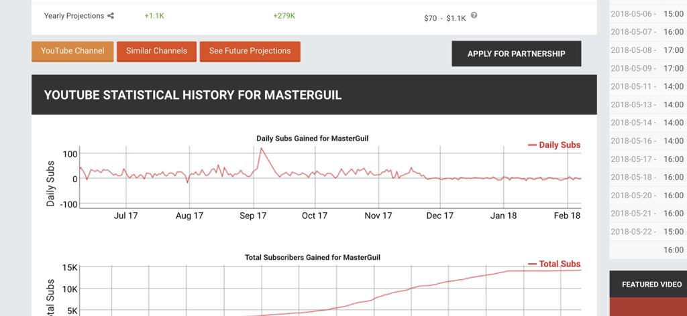Click the 2018-05-22 schedule row

tap(648, 232)
